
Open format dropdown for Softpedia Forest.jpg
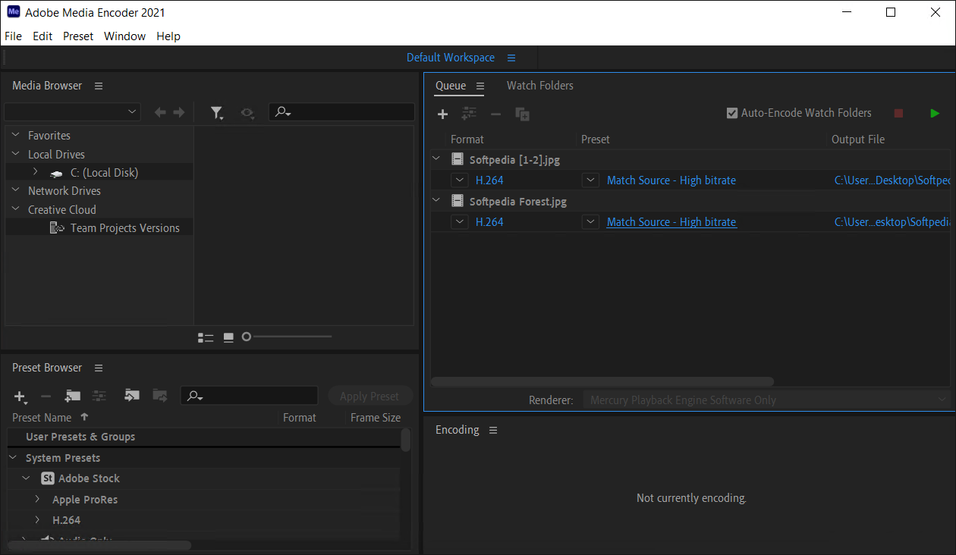pos(459,222)
